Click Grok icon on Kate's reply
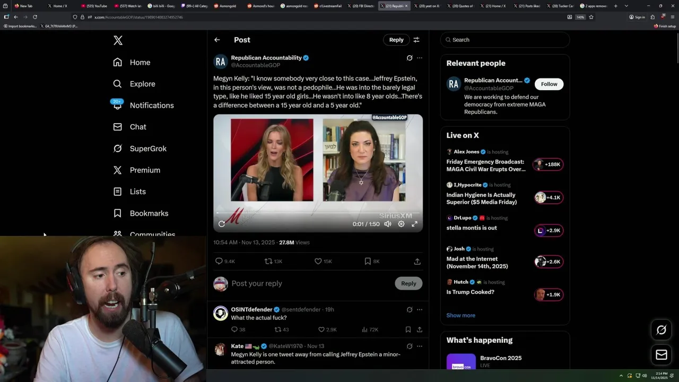The image size is (679, 382). pyautogui.click(x=410, y=346)
